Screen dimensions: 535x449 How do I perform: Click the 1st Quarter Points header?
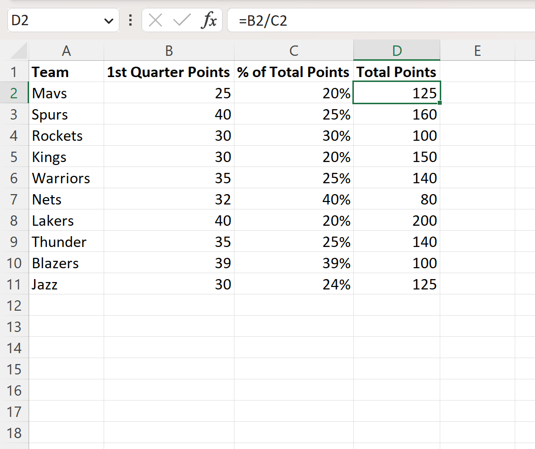169,72
